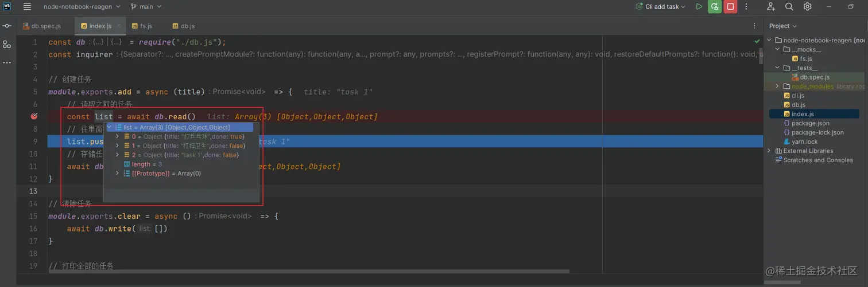Viewport: 868px width, 287px height.
Task: Select length = 3 debugger entry
Action: (x=142, y=164)
